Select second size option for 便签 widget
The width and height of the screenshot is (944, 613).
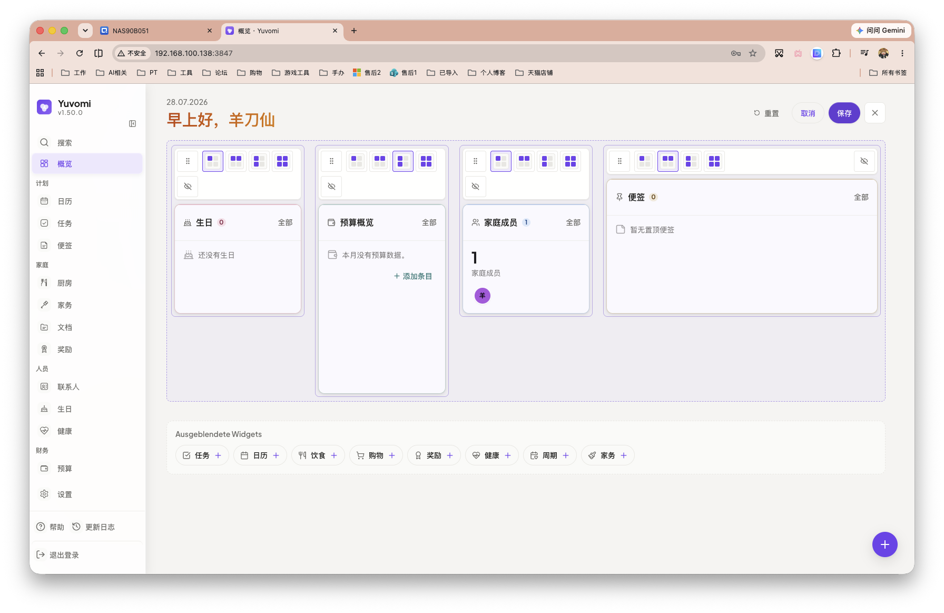(668, 161)
